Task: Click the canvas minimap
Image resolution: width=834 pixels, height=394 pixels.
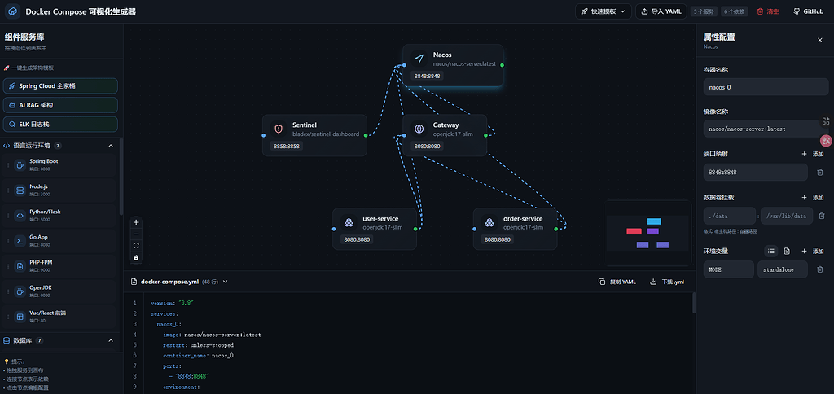Action: click(x=647, y=233)
